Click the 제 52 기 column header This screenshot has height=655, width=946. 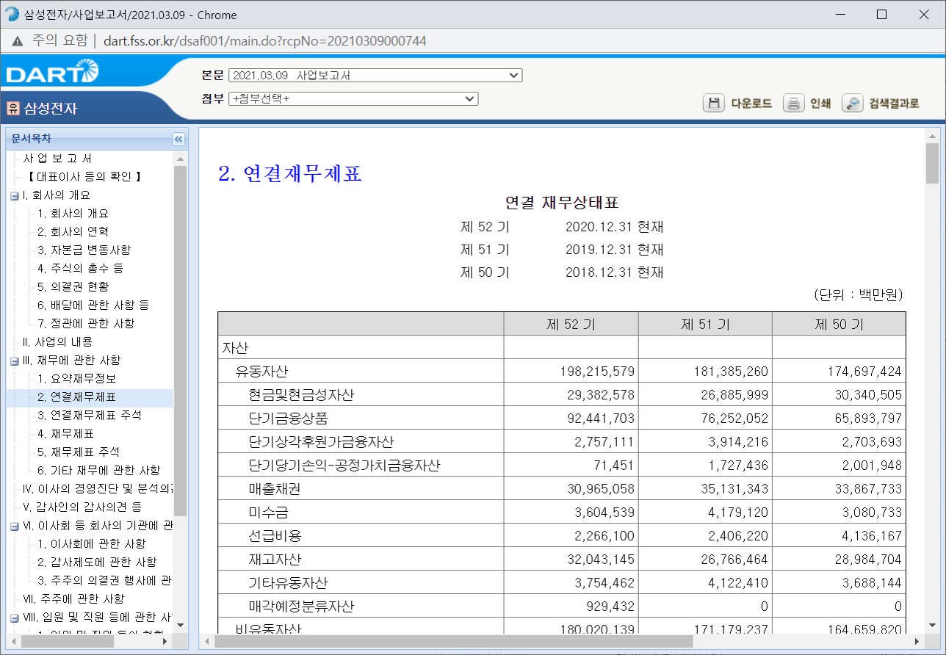click(571, 325)
